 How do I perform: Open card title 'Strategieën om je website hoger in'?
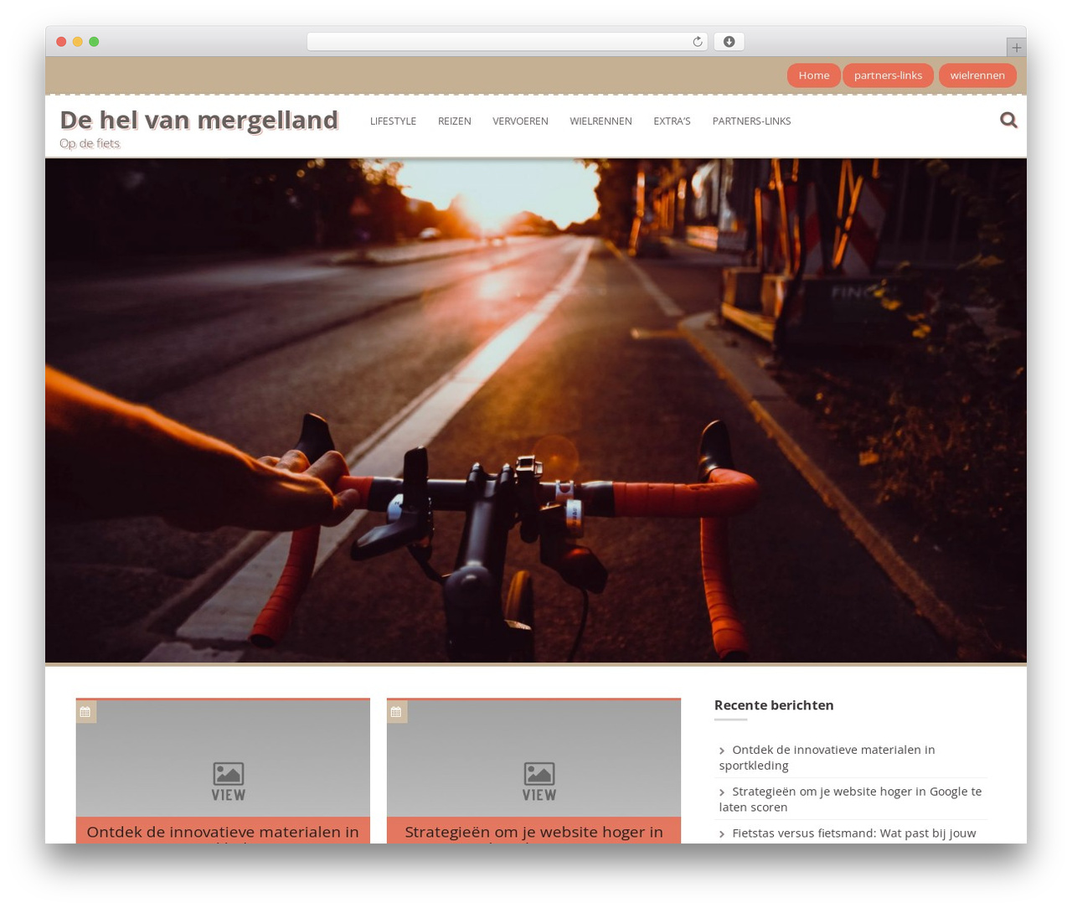click(533, 833)
